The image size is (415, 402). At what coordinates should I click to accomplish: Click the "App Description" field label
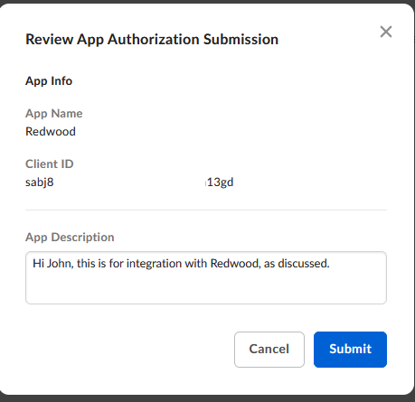point(70,238)
